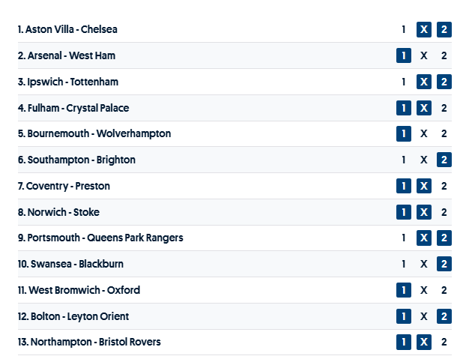Select draw for Swansea - Blackburn
The width and height of the screenshot is (466, 362).
tap(424, 264)
